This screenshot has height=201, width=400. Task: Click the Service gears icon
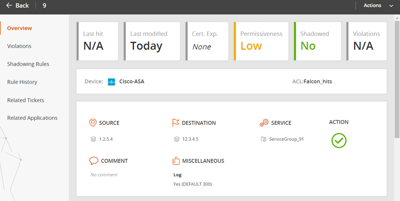pos(264,122)
